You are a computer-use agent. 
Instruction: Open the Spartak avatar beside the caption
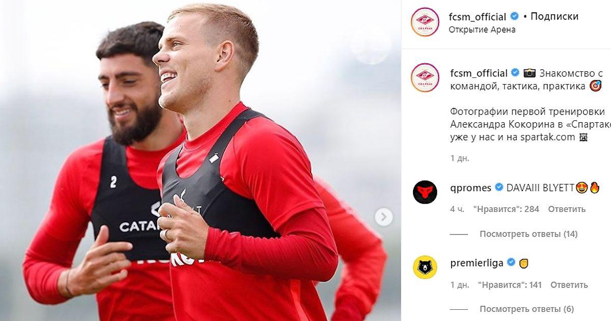tap(425, 77)
